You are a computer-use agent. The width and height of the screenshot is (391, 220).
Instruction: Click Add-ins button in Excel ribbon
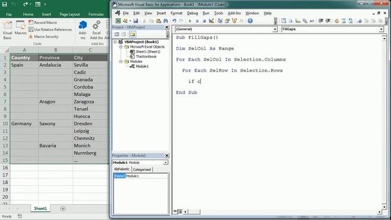pos(82,30)
